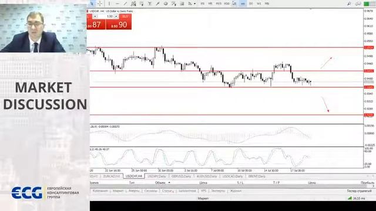The height and width of the screenshot is (211, 376).
Task: Activate the crosshair tool
Action: [100, 4]
